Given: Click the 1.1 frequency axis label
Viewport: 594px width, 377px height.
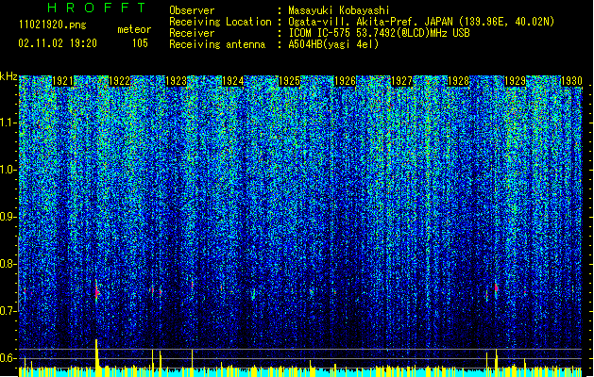Looking at the screenshot, I should [x=8, y=123].
